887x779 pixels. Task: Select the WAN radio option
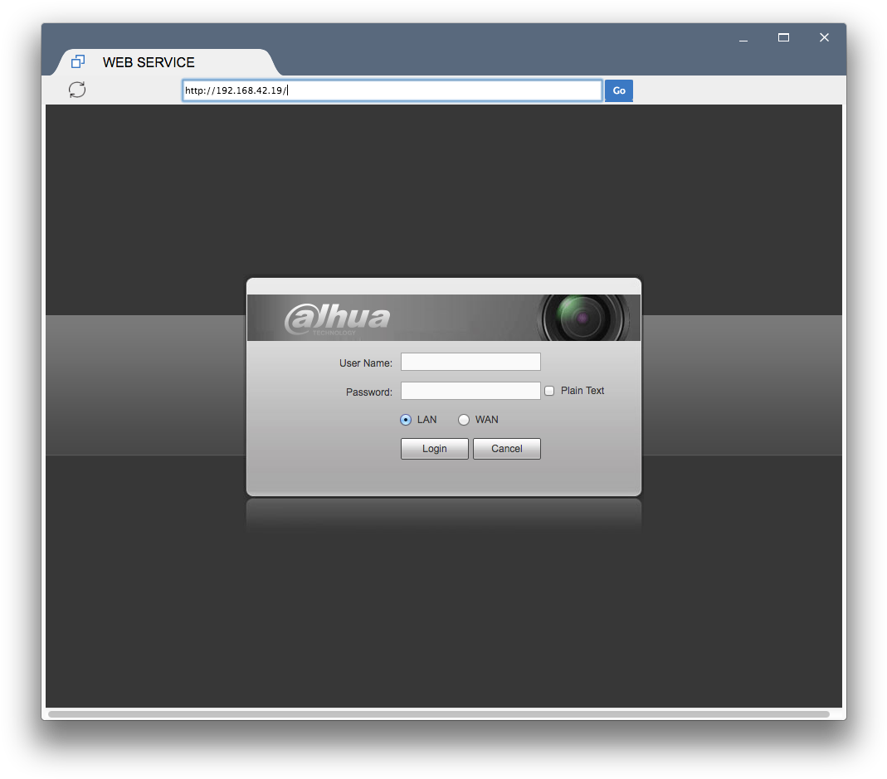[464, 420]
